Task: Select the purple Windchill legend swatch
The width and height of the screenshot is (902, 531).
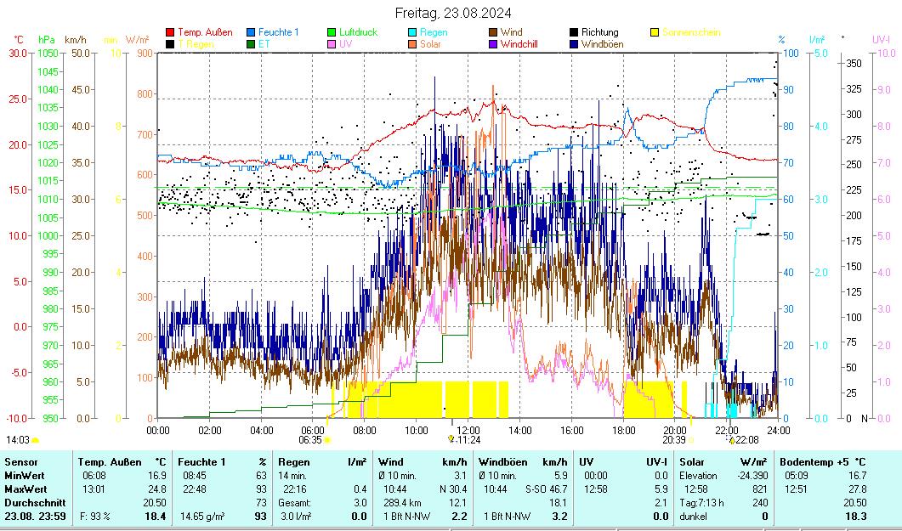Action: tap(493, 44)
